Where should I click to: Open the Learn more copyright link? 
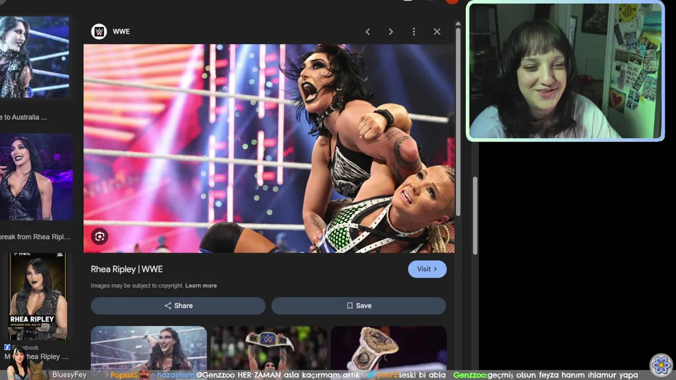[201, 286]
